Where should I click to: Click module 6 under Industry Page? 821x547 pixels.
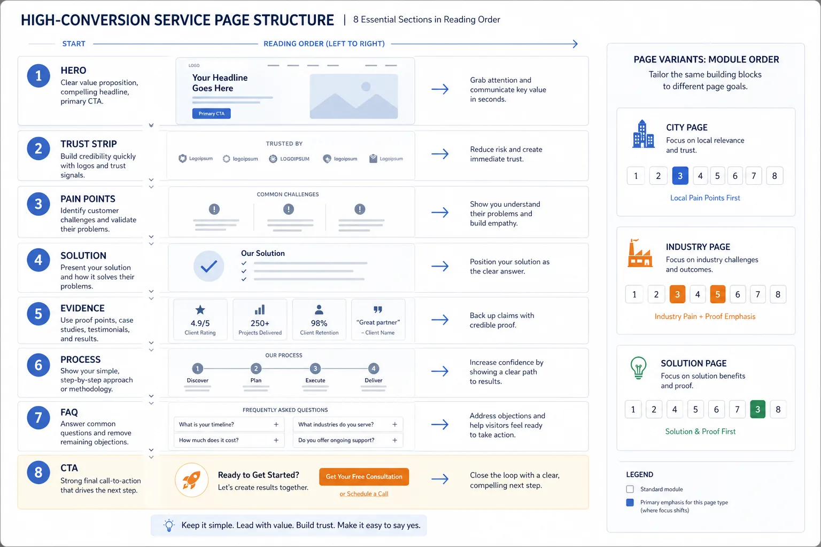[738, 294]
